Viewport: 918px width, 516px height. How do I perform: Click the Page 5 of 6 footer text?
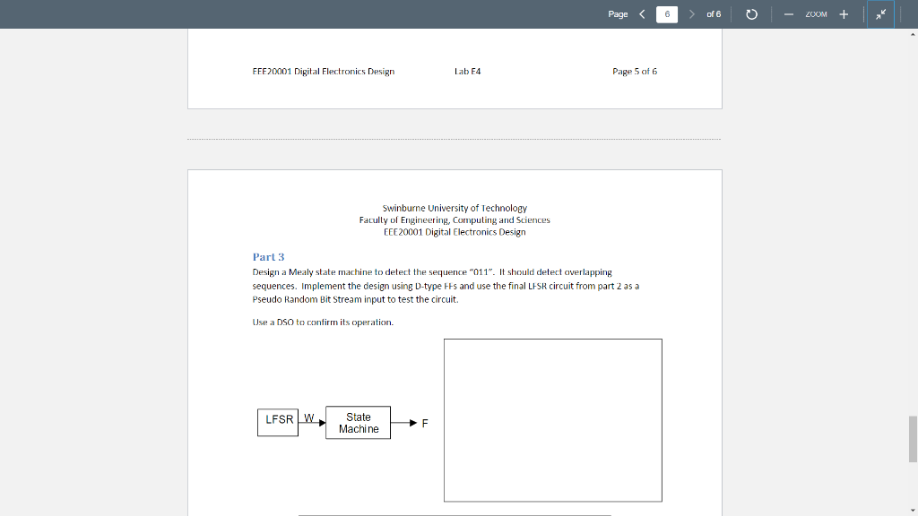(633, 71)
